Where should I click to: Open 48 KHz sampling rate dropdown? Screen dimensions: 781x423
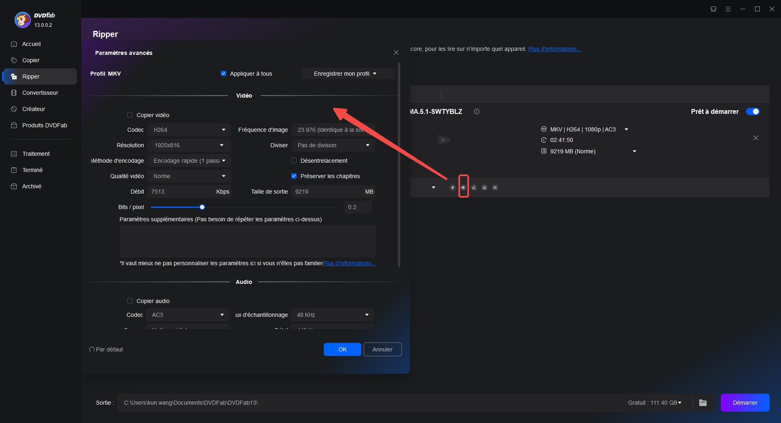pos(332,315)
